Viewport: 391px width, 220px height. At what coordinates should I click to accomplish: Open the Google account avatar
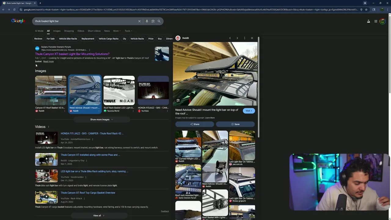pyautogui.click(x=382, y=21)
